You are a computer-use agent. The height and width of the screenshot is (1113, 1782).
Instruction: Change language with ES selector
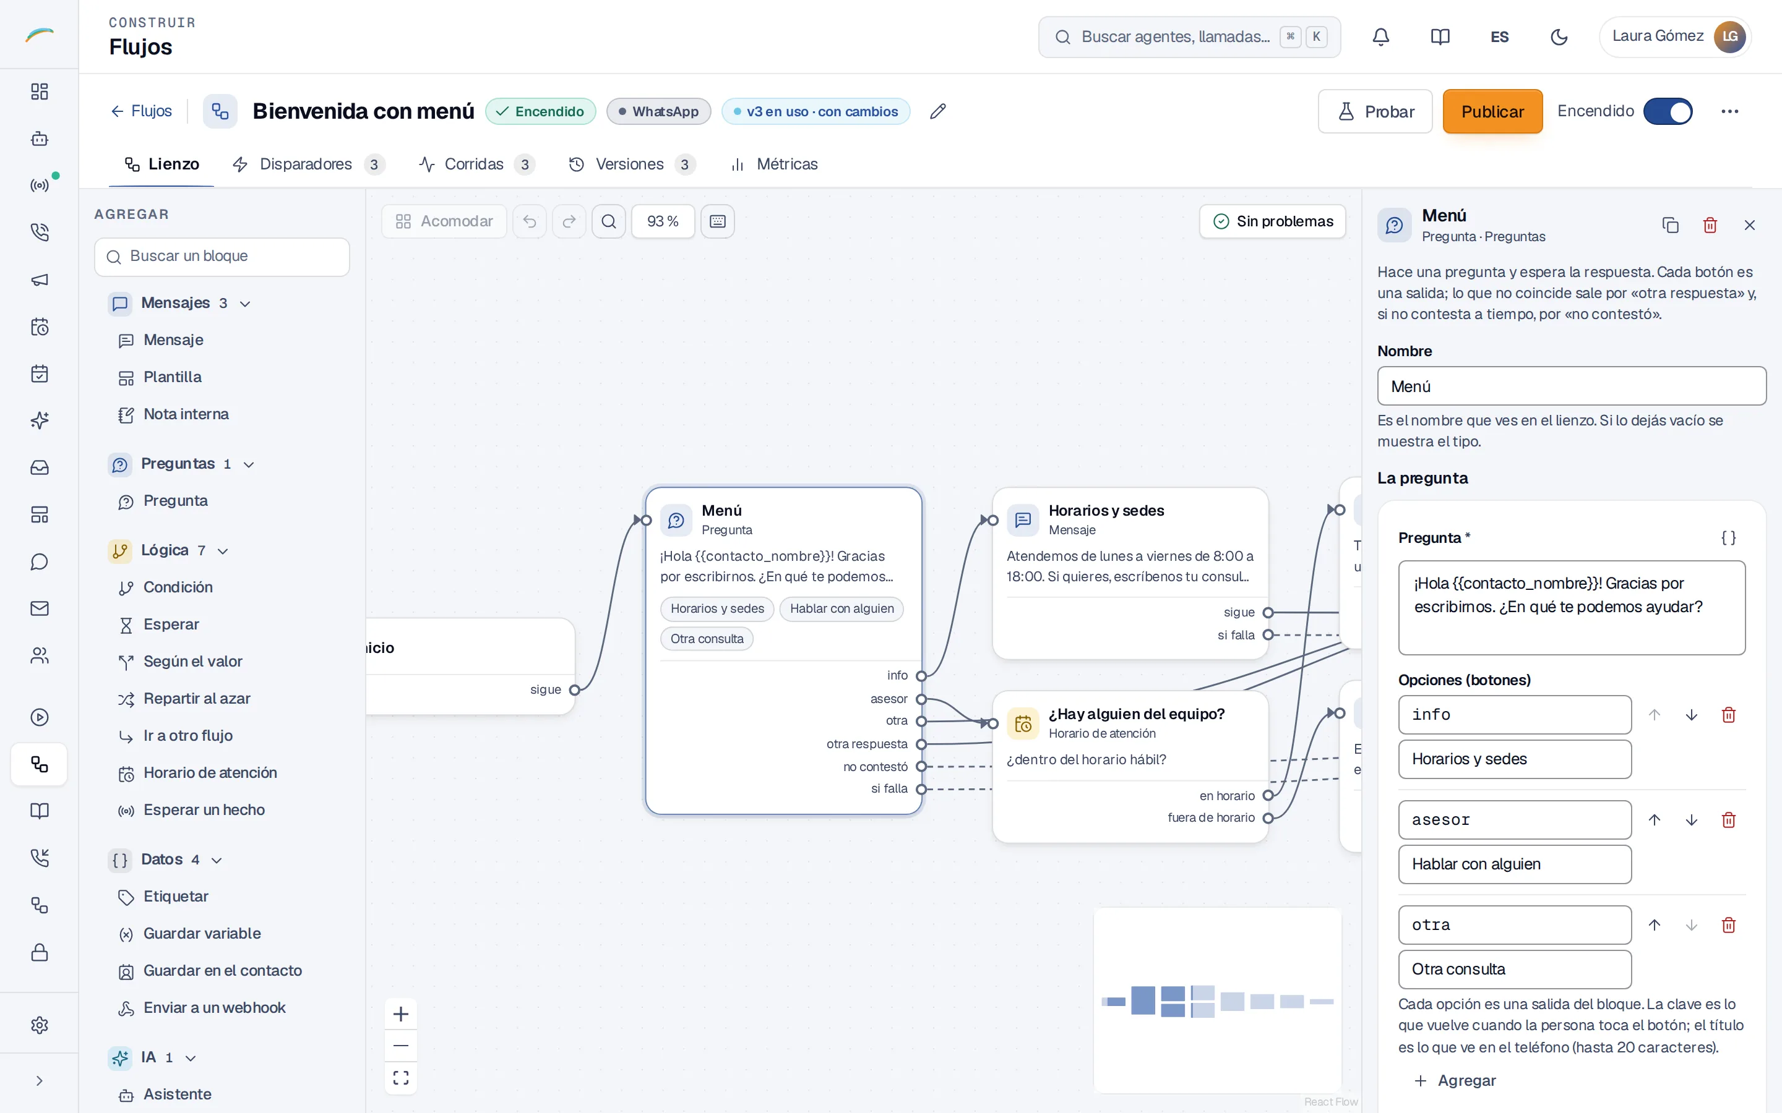(1499, 37)
